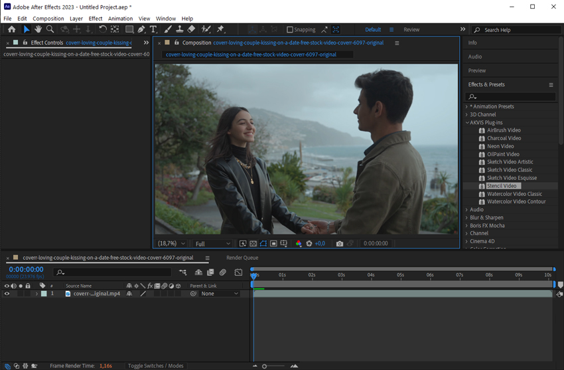The width and height of the screenshot is (564, 370).
Task: Click the Motion Blur enable icon in the timeline
Action: click(x=223, y=272)
